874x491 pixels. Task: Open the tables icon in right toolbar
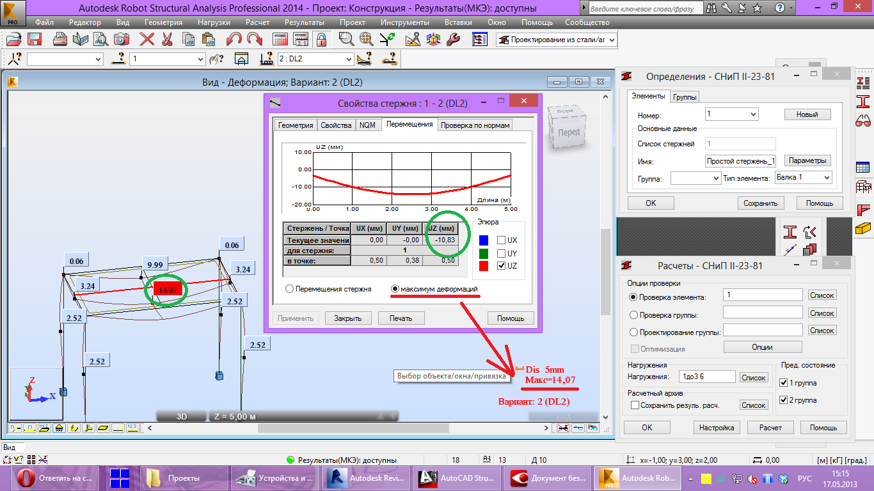863,168
